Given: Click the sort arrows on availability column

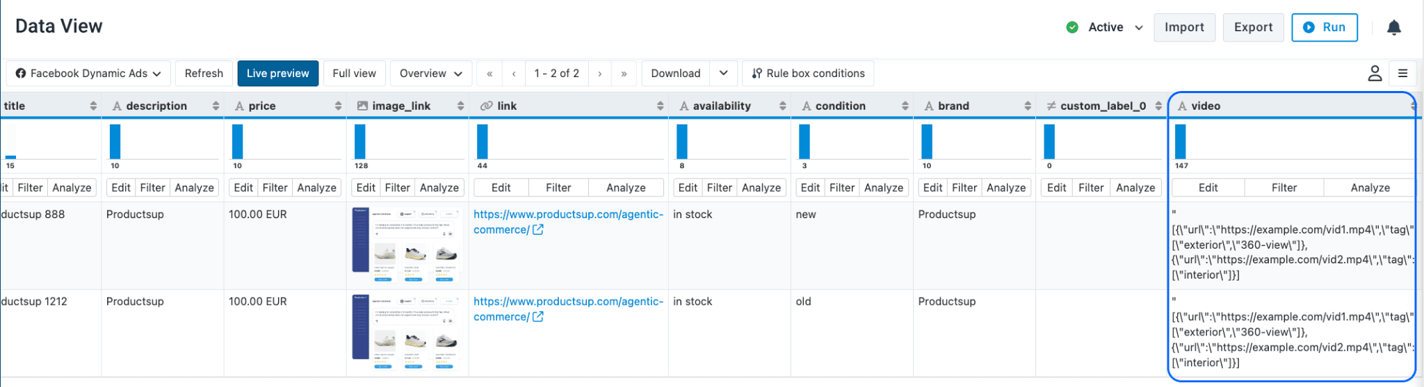Looking at the screenshot, I should coord(782,106).
